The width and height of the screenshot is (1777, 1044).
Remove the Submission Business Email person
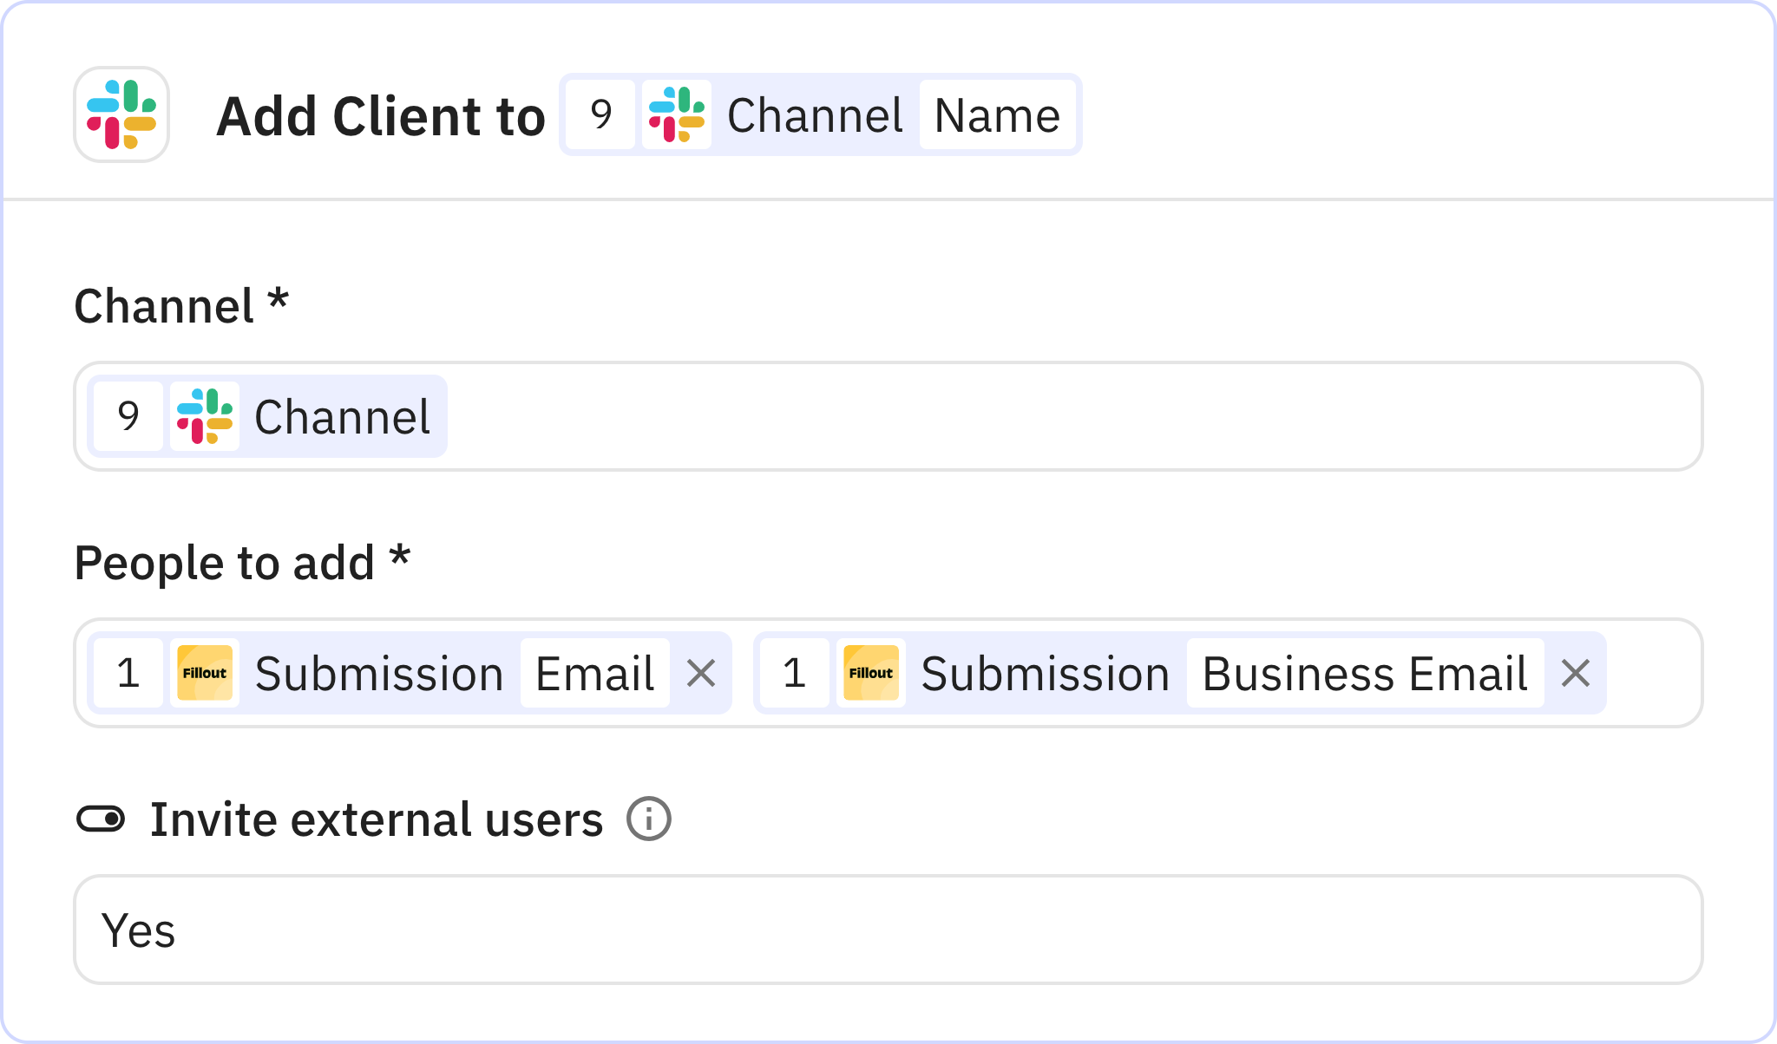[x=1577, y=673]
